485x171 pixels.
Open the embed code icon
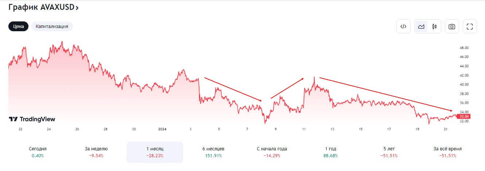click(403, 27)
